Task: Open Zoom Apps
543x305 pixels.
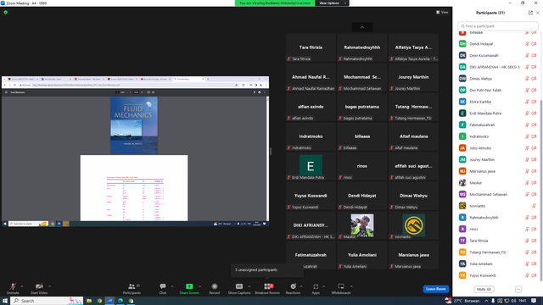Action: coord(316,288)
